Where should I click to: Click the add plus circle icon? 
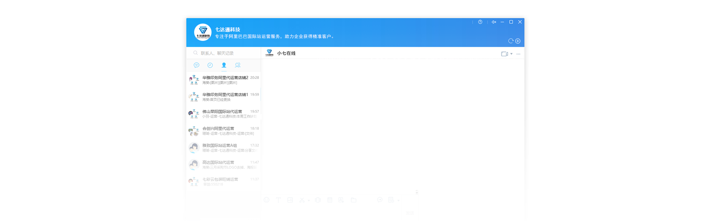tap(518, 41)
